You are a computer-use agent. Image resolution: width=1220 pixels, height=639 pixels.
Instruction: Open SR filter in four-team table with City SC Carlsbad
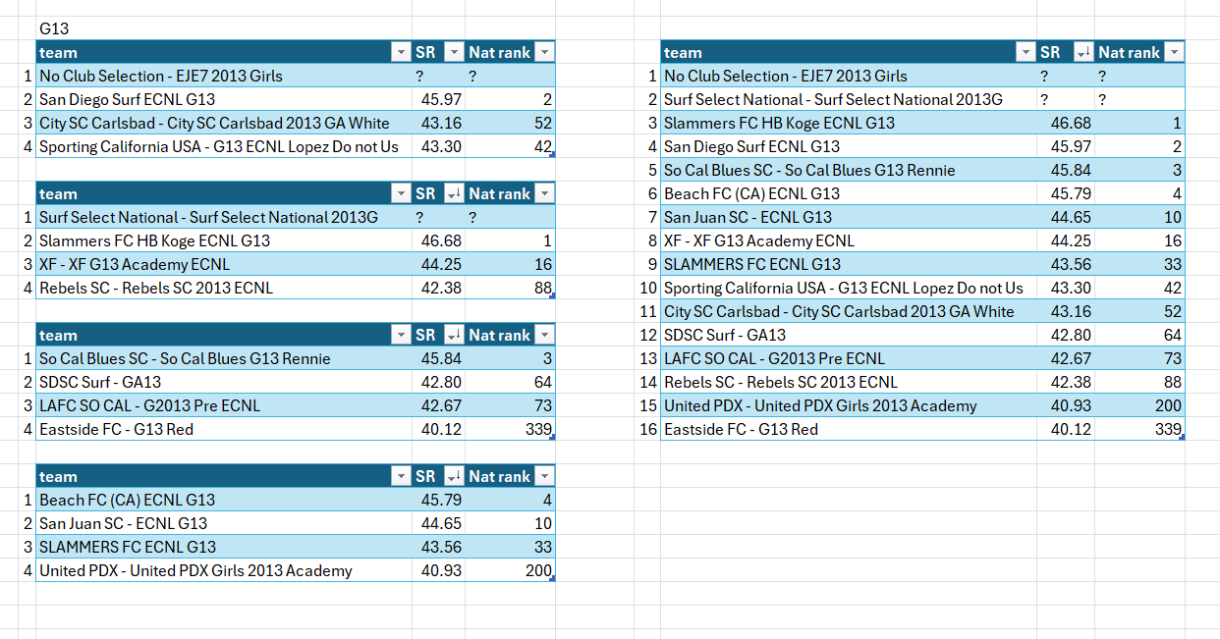453,53
